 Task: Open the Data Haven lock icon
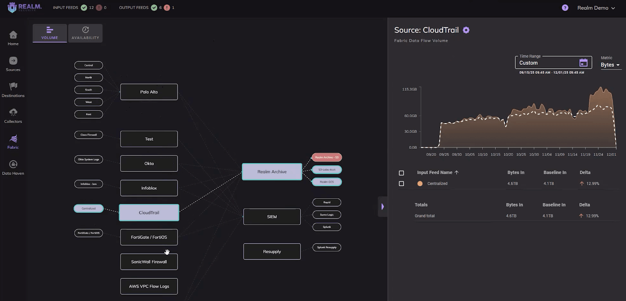click(x=13, y=164)
